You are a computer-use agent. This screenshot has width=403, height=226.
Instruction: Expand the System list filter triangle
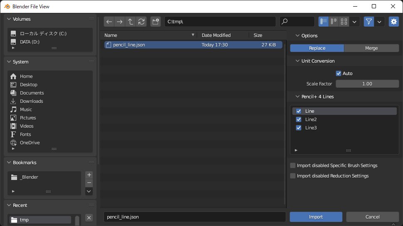point(13,148)
